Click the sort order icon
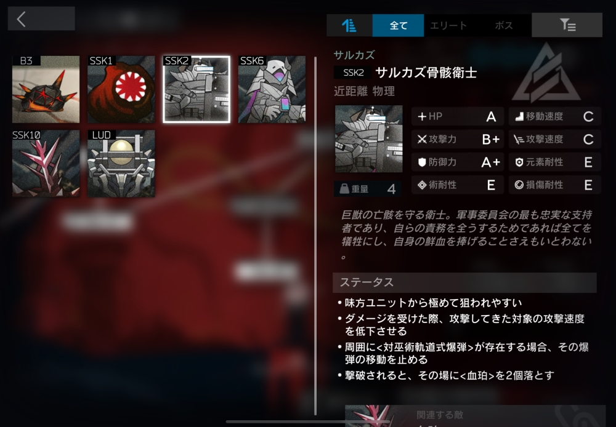Viewport: 616px width, 427px height. [349, 25]
